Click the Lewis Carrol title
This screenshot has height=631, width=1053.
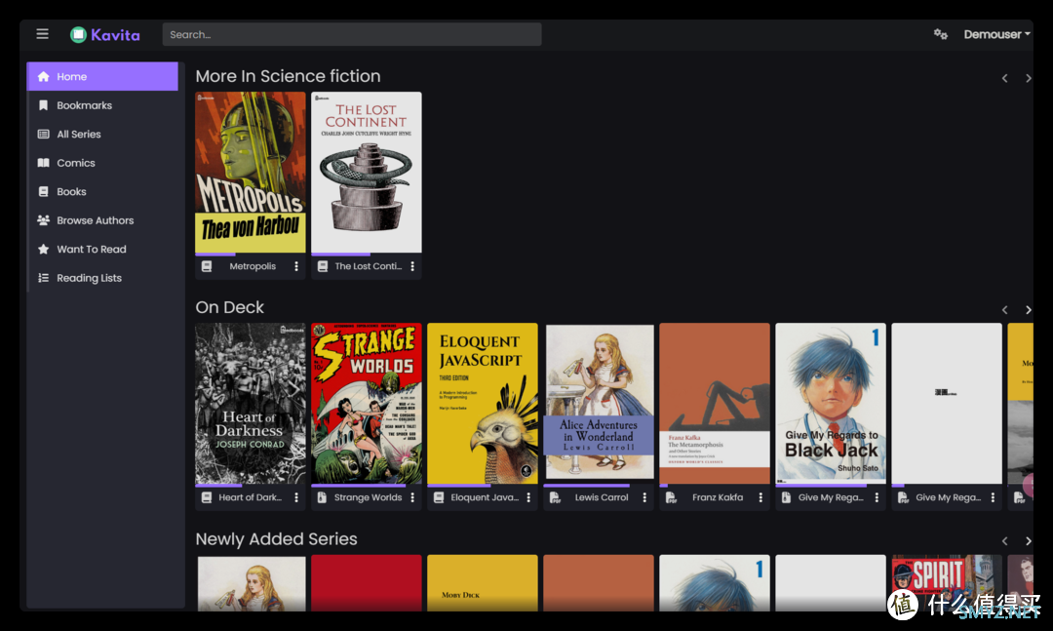pos(602,498)
